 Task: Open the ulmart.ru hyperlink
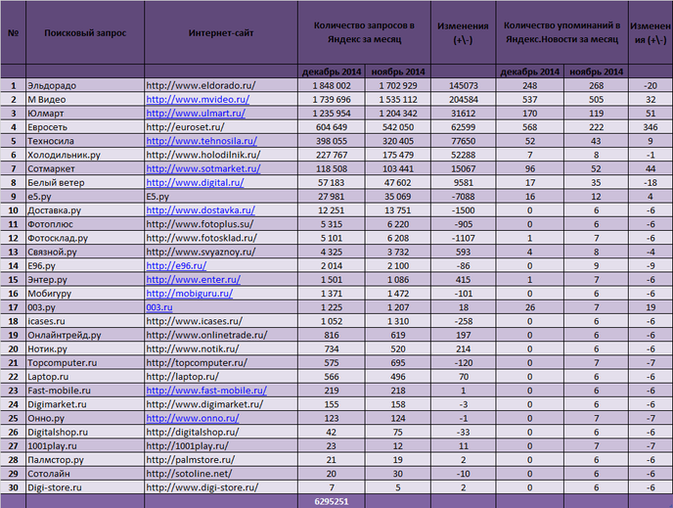click(196, 114)
